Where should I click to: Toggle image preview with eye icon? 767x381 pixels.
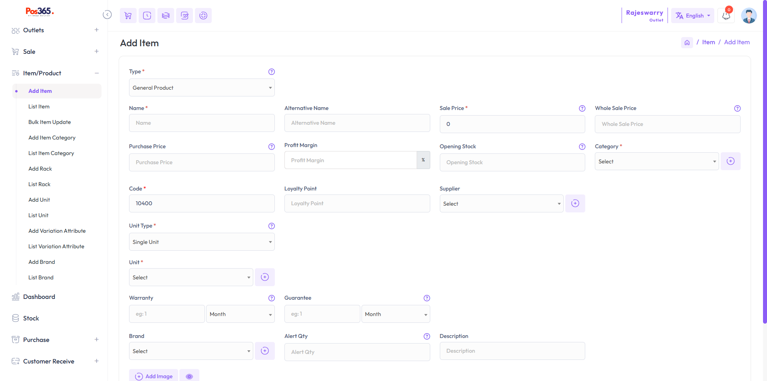coord(189,376)
